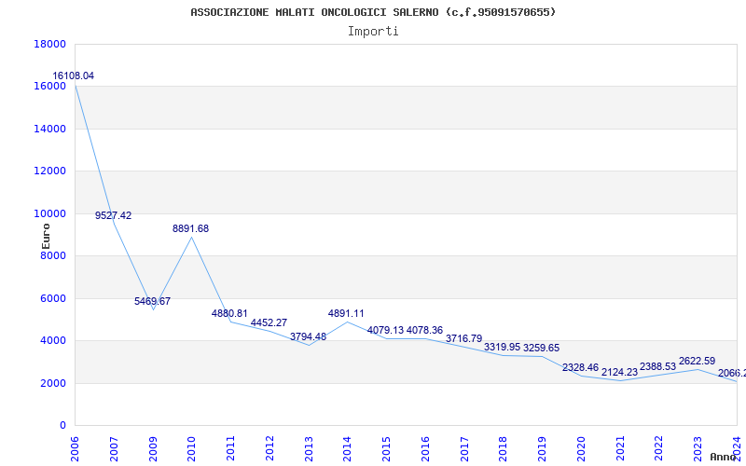This screenshot has height=466, width=746.
Task: Click the x-axis year label 2006
Action: 76,449
